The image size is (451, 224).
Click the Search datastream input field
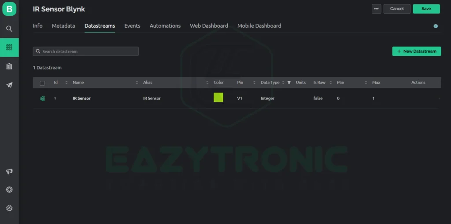click(86, 51)
